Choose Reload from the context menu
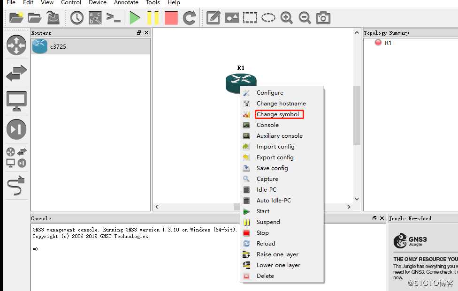458x291 pixels. [282, 244]
